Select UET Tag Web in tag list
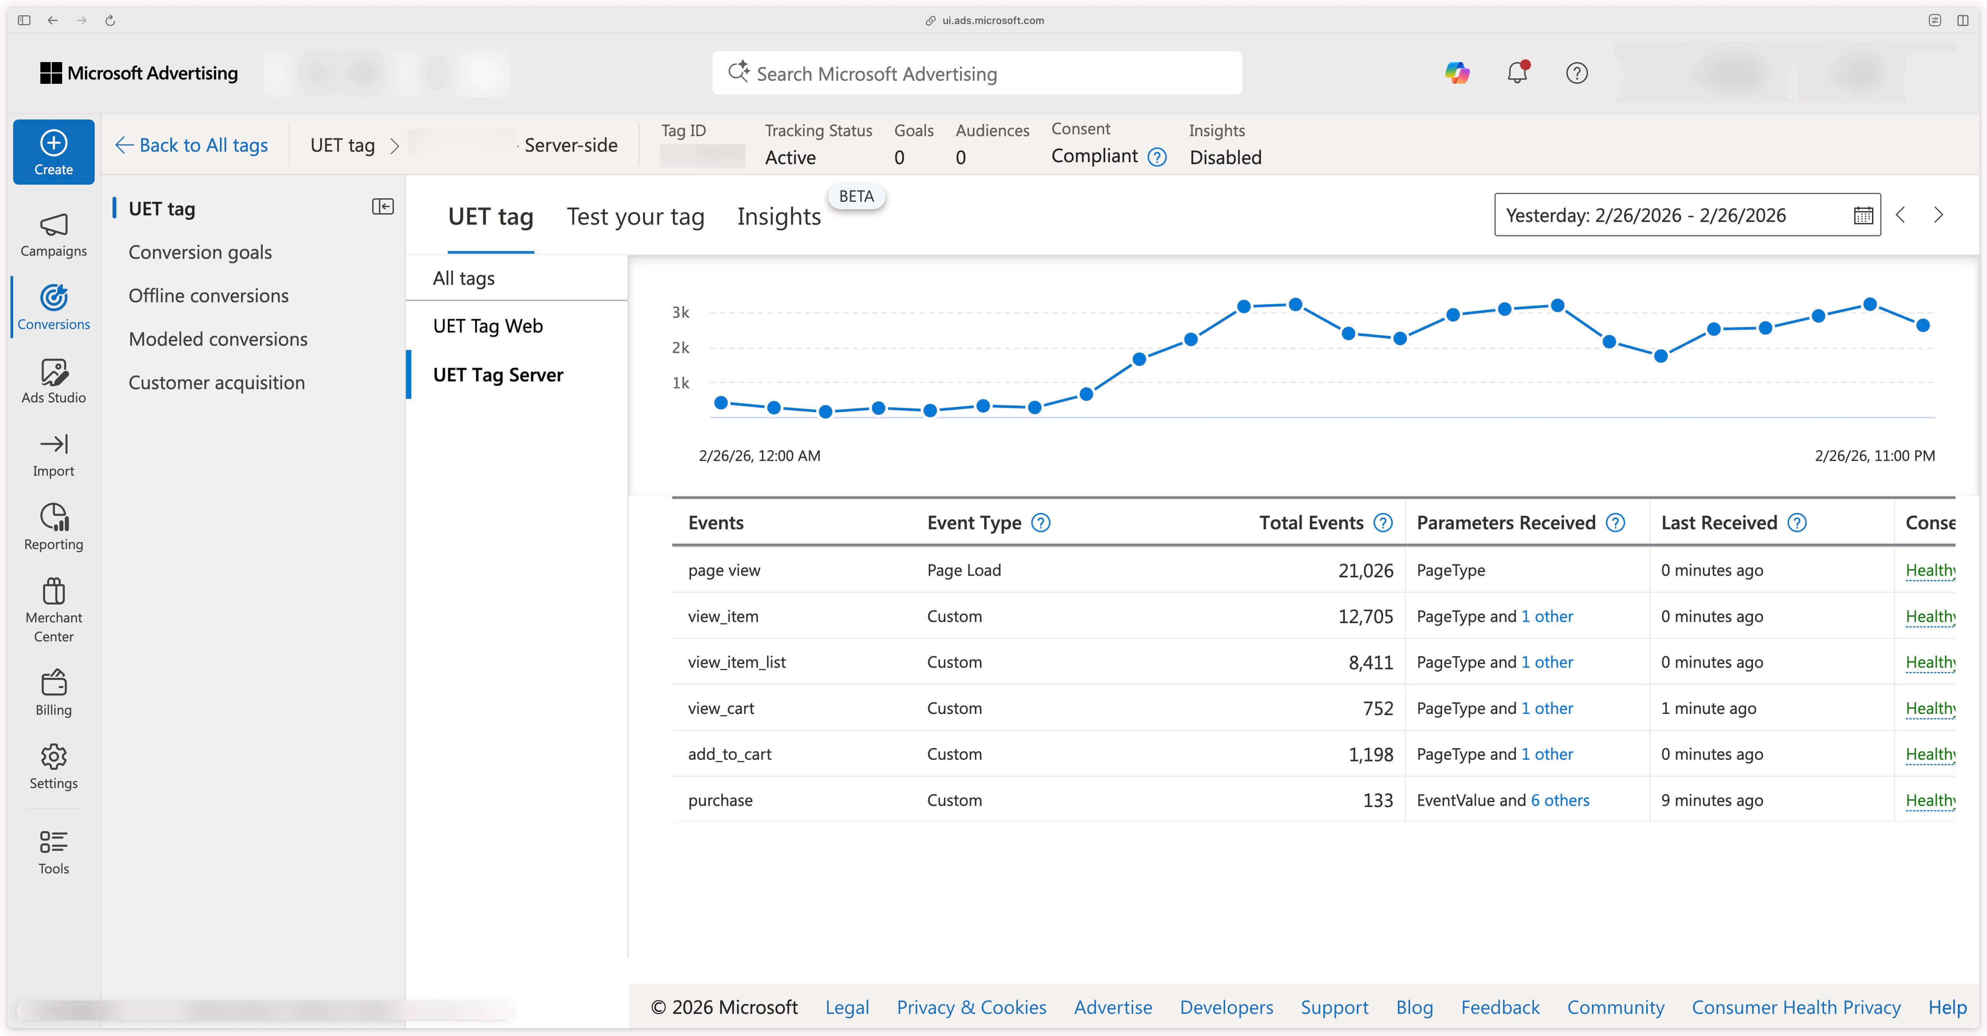 tap(487, 326)
